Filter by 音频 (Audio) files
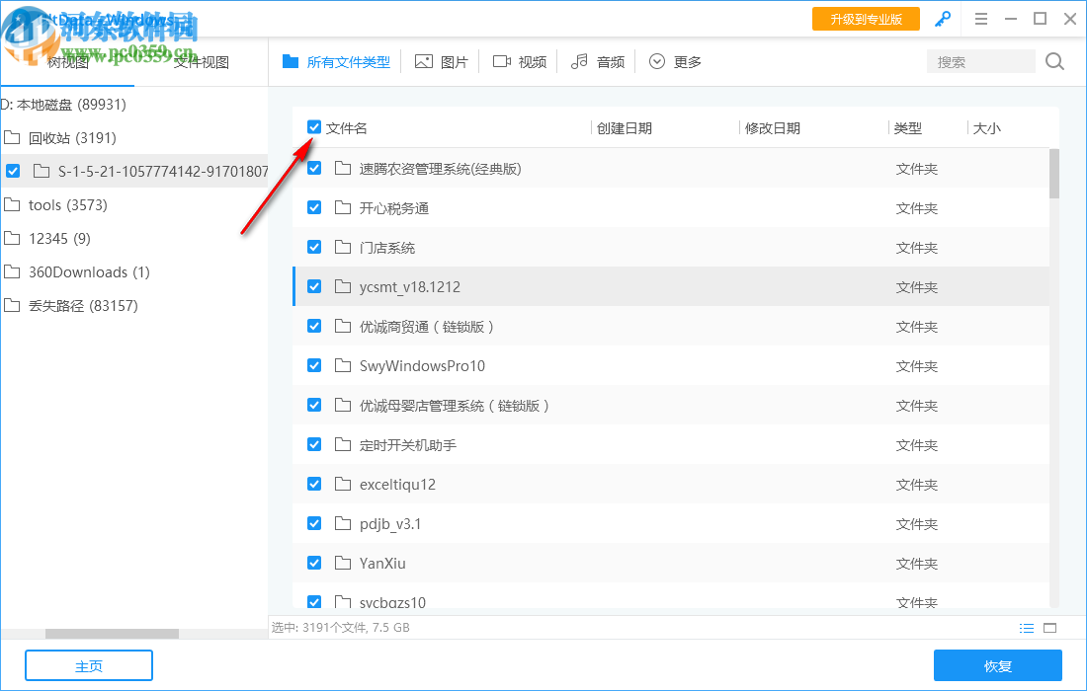The height and width of the screenshot is (691, 1087). [597, 61]
